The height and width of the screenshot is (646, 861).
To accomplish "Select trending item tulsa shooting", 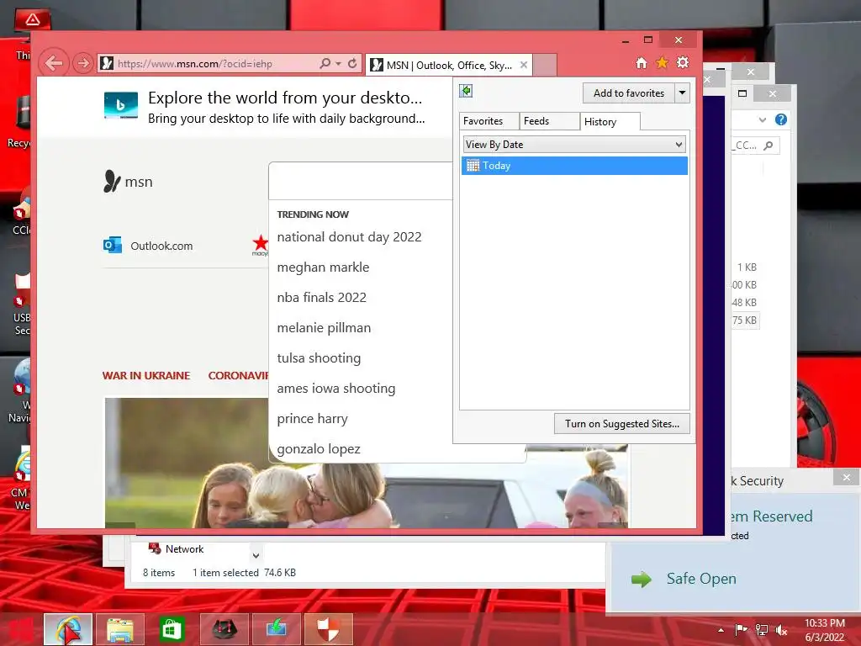I will click(319, 357).
